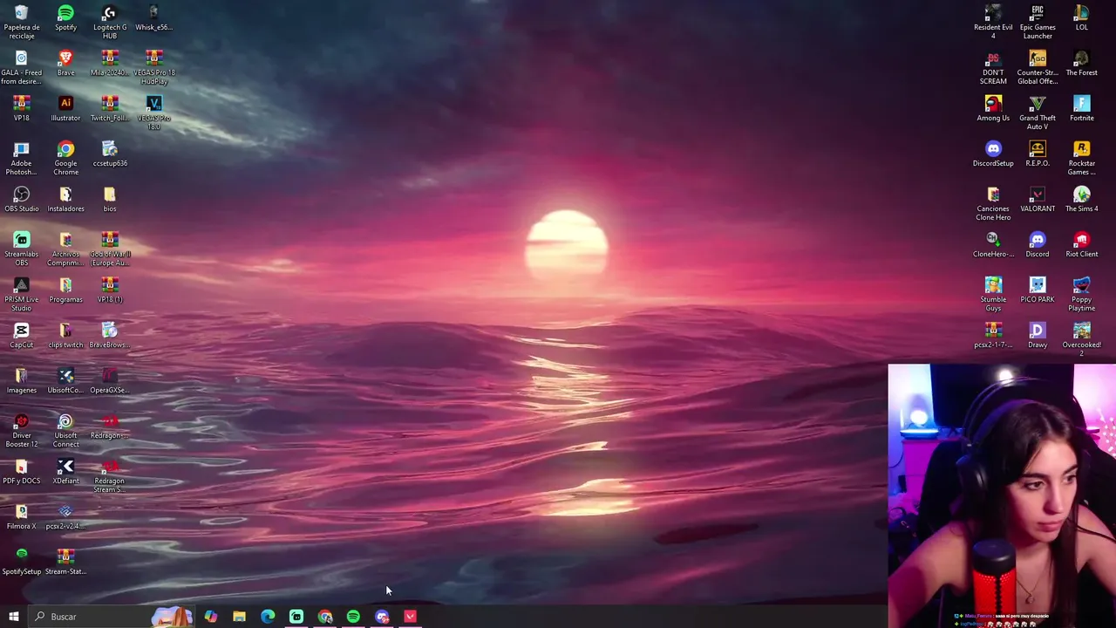The height and width of the screenshot is (628, 1116).
Task: Select the PICO PARK desktop shortcut
Action: [1038, 290]
